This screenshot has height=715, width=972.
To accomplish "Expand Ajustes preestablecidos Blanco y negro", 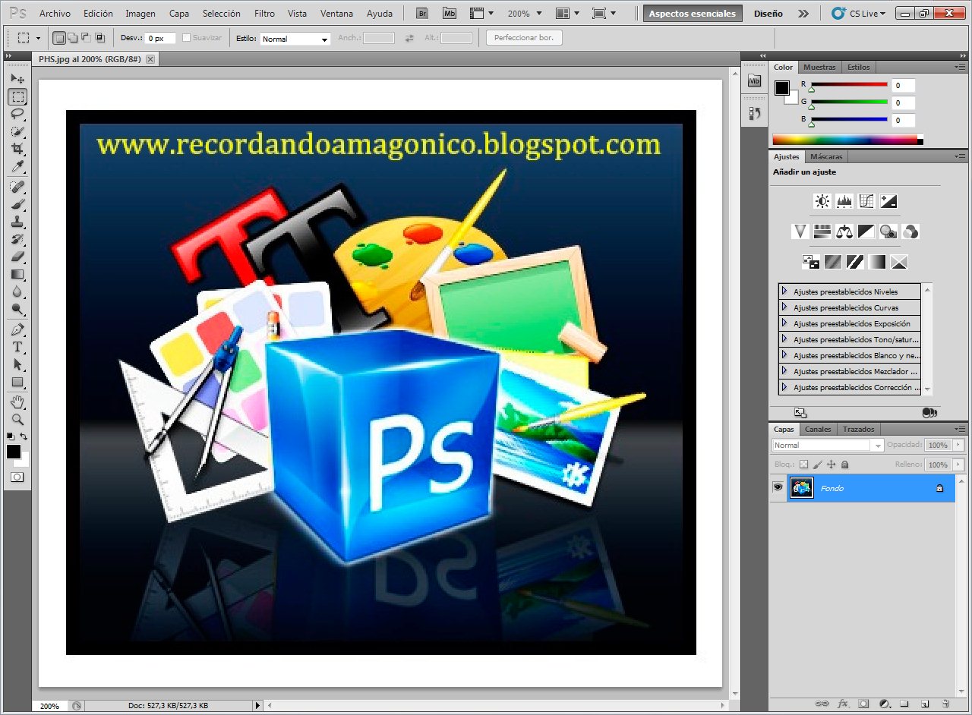I will 784,354.
